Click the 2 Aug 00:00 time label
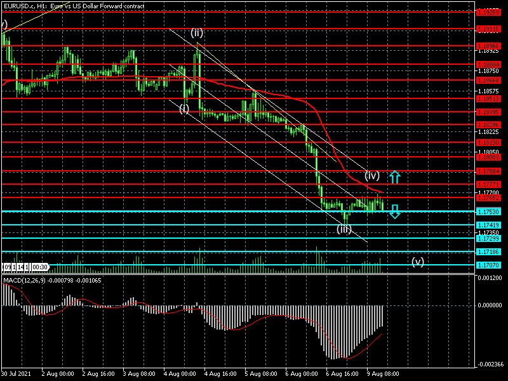Image resolution: width=508 pixels, height=381 pixels. tap(58, 373)
